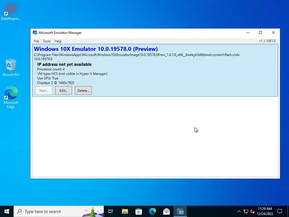Click the Emulator Manager title bar icon
The height and width of the screenshot is (217, 289).
coord(35,33)
